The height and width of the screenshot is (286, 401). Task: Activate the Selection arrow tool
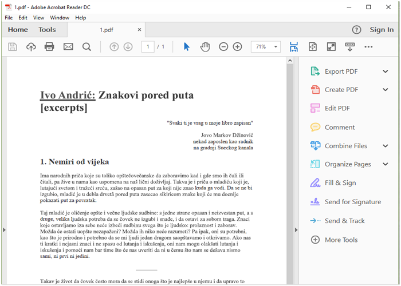[187, 47]
